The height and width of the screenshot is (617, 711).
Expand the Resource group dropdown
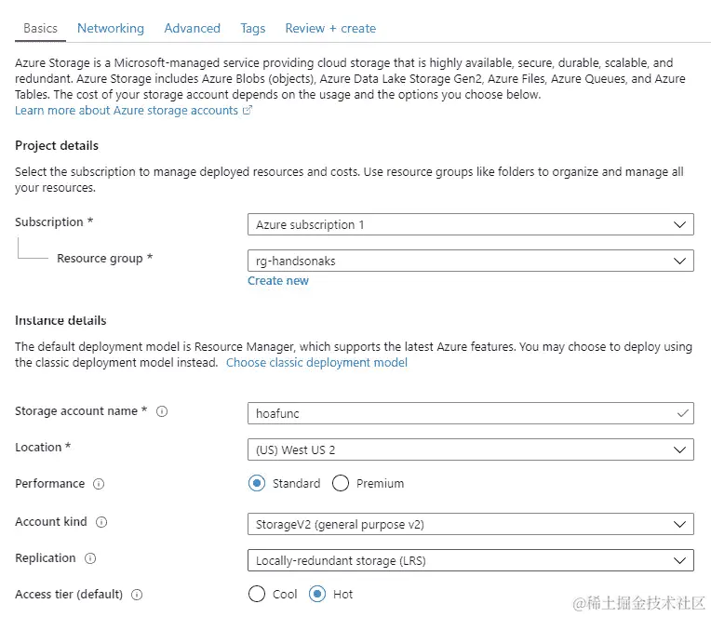(x=470, y=261)
